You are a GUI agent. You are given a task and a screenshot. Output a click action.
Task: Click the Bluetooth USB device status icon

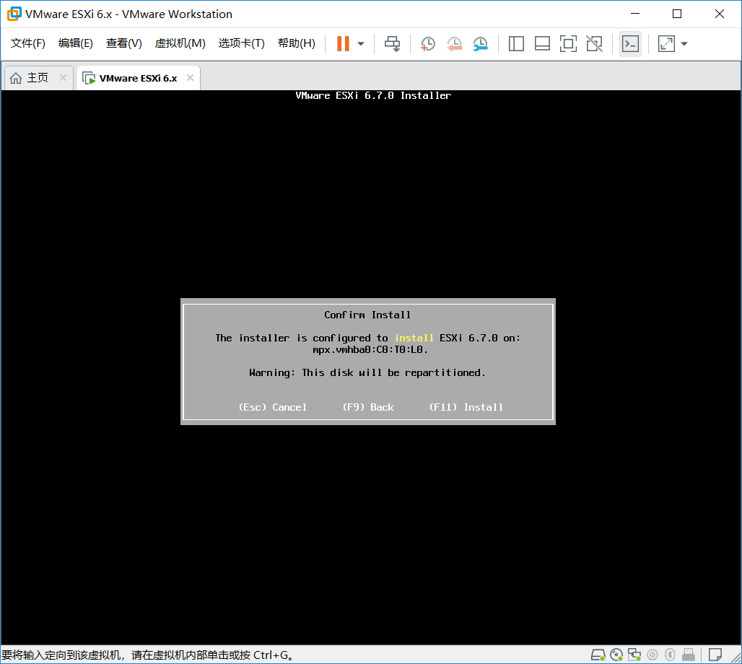point(670,655)
